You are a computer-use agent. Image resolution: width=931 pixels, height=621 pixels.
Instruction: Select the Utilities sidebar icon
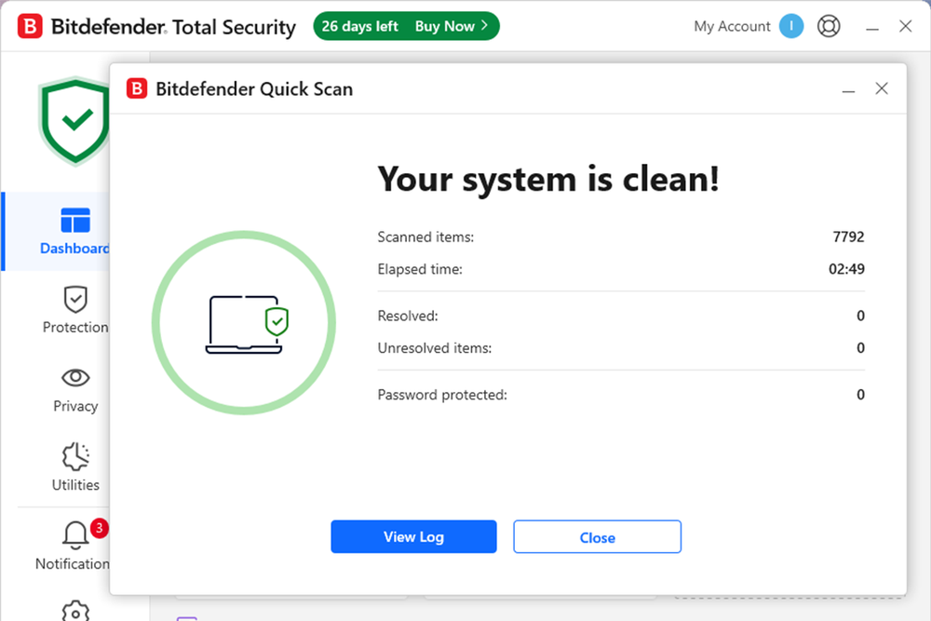(x=74, y=458)
